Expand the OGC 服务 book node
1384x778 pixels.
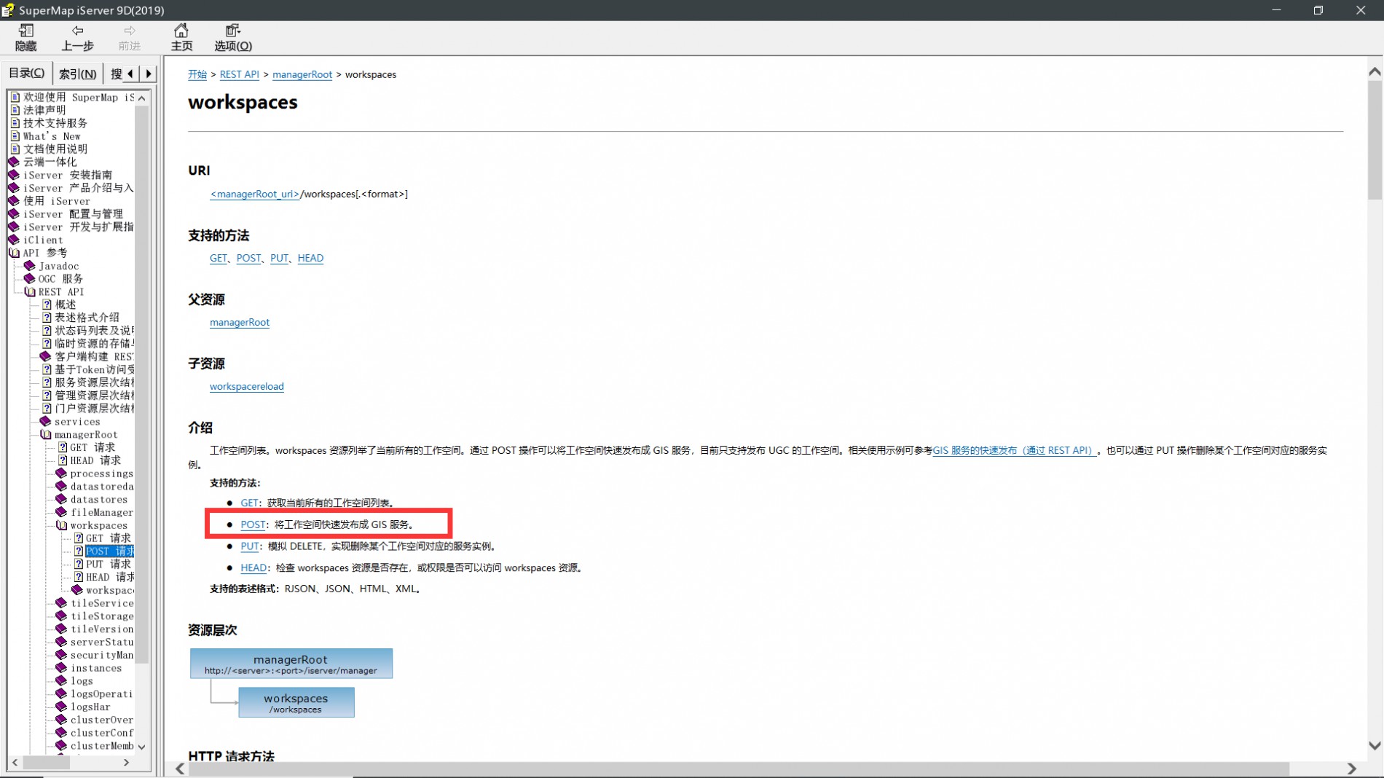point(30,278)
